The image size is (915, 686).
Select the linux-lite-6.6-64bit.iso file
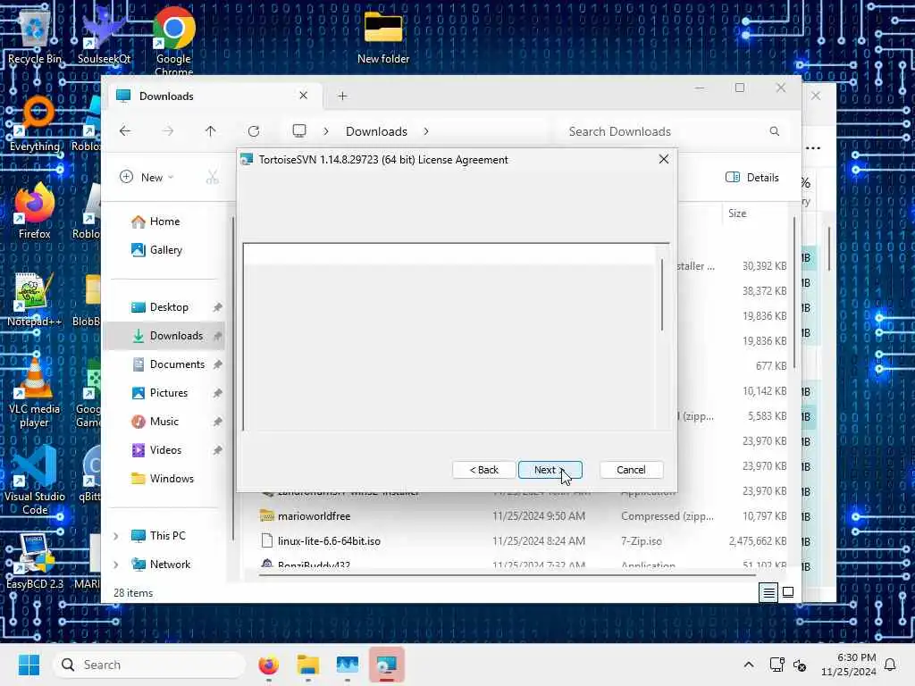tap(523, 541)
